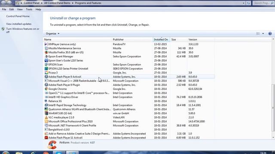
Task: Select the Picasa 3 program name
Action: [x=53, y=73]
